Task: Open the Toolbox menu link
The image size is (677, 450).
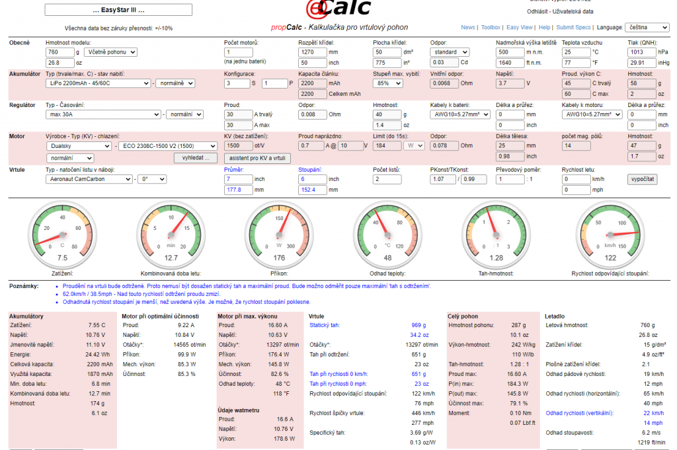Action: (491, 28)
